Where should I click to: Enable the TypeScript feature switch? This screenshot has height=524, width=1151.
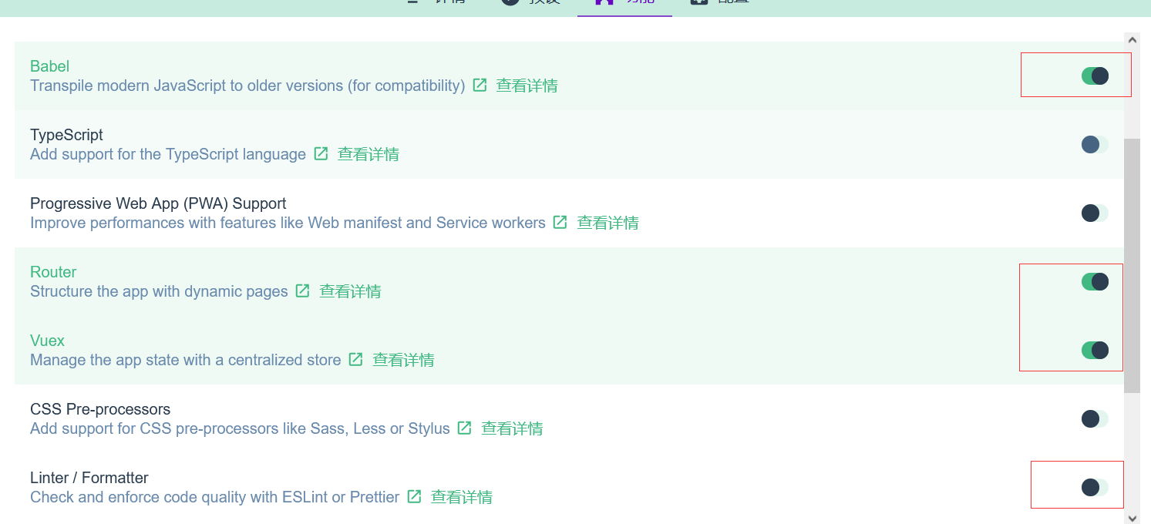(1095, 144)
